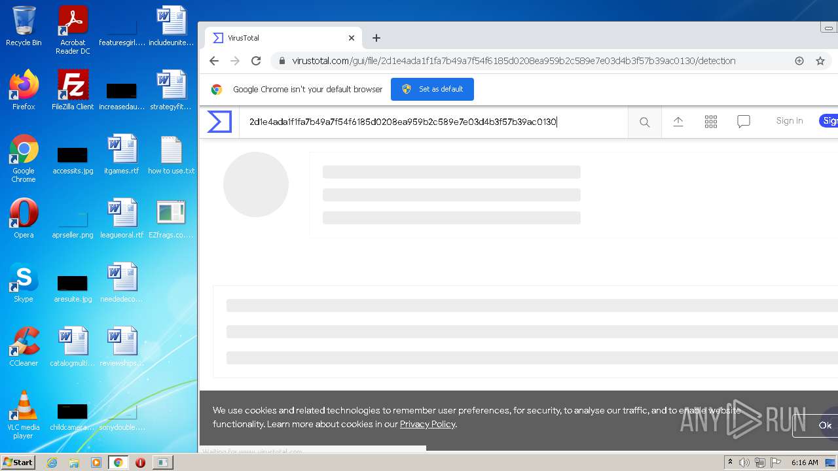Click the Chrome address bar URL
The image size is (838, 471).
(x=513, y=61)
